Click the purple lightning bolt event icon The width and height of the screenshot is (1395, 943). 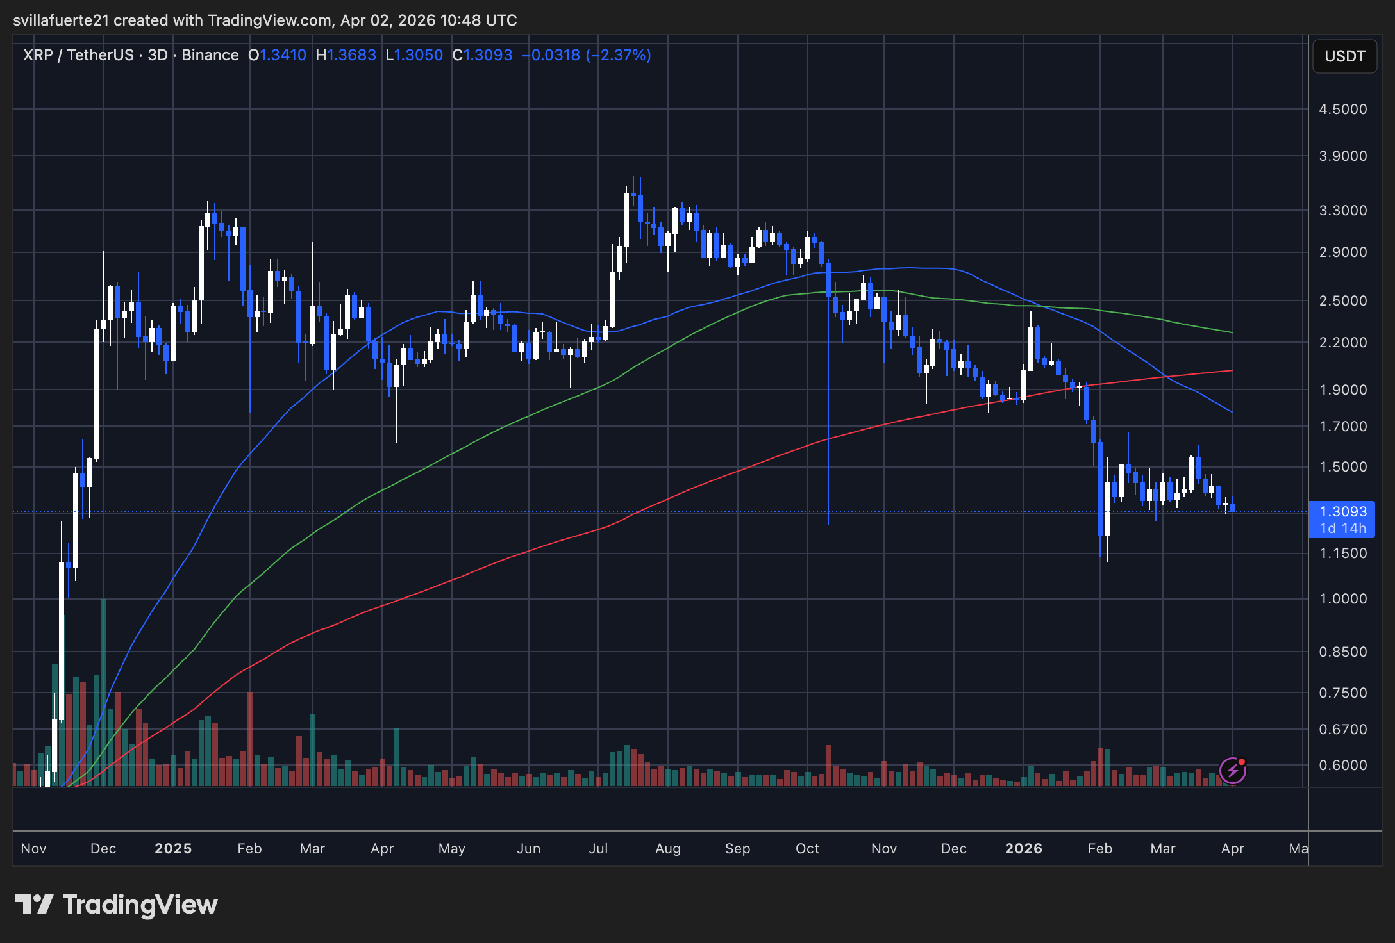click(x=1232, y=770)
